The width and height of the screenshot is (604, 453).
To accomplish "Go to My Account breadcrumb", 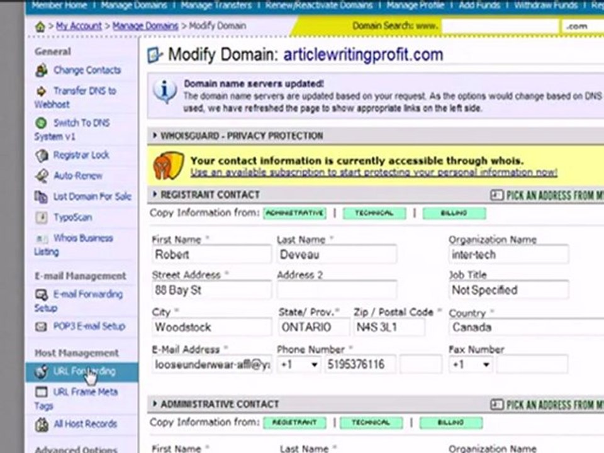I will (79, 26).
